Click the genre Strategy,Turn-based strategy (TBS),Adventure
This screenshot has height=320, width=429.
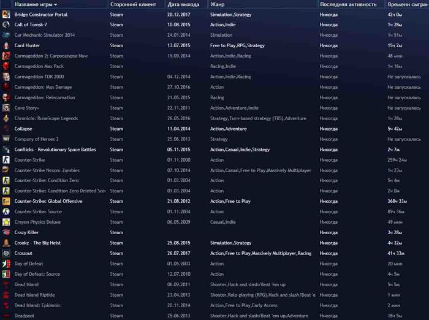258,118
